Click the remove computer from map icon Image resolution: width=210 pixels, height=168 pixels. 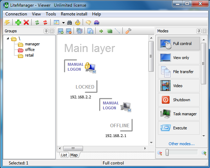point(69,31)
